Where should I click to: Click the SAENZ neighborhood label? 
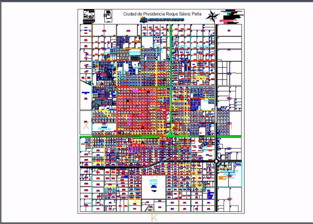(x=182, y=46)
